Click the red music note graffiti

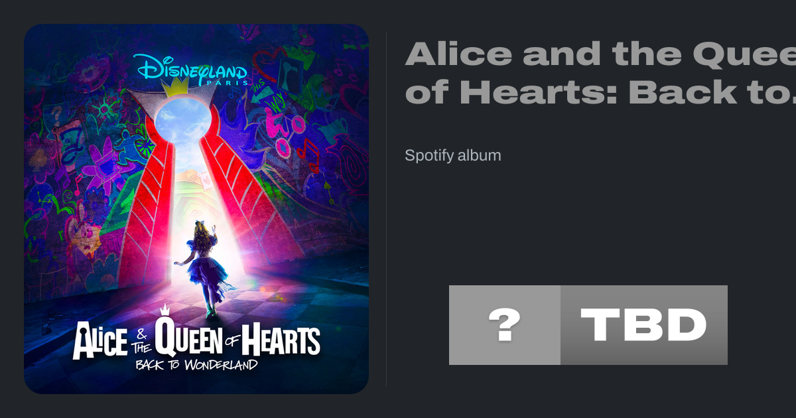(x=308, y=154)
